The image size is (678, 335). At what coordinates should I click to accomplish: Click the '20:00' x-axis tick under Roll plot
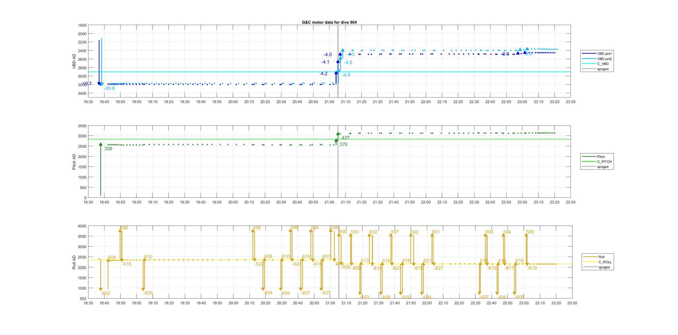(x=233, y=304)
